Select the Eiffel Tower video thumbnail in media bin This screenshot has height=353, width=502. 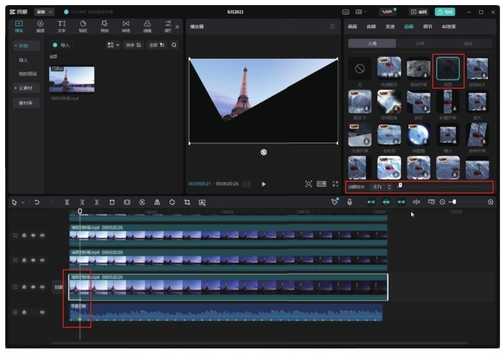tap(72, 79)
